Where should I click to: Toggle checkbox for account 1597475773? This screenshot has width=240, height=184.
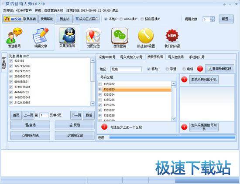point(11,71)
